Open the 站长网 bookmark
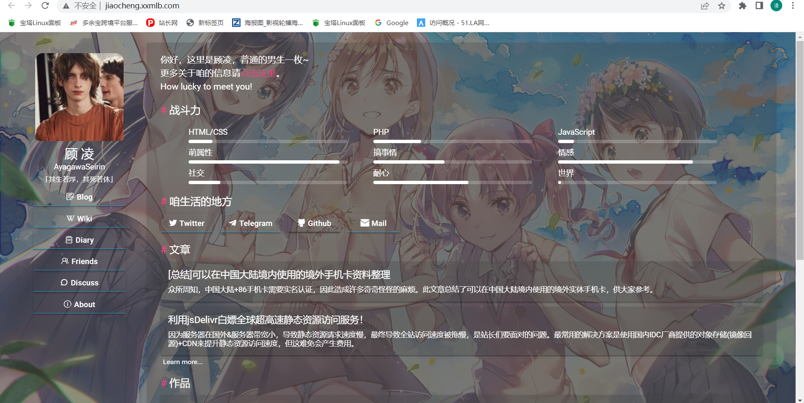The width and height of the screenshot is (804, 403). (162, 23)
